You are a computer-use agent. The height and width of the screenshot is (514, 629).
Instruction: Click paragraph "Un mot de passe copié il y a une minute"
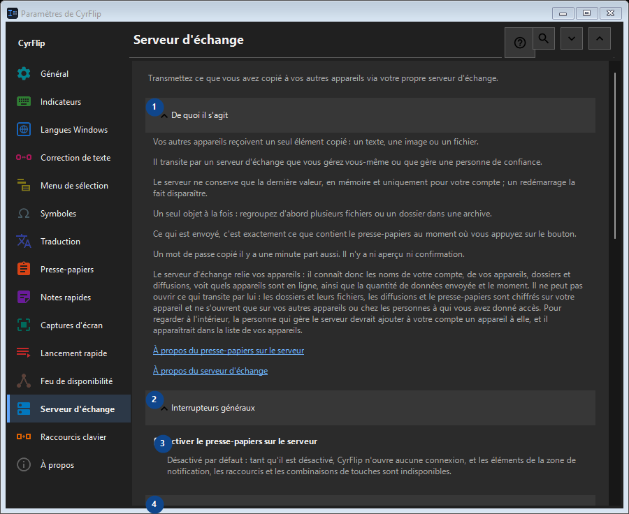click(x=308, y=254)
